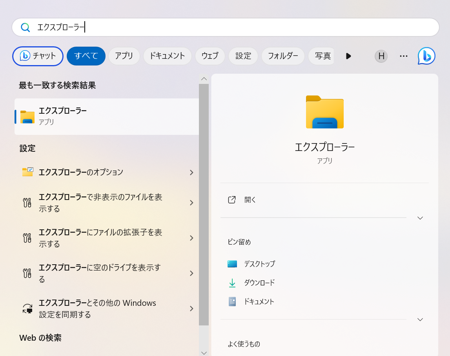Viewport: 450px width, 356px height.
Task: Select the ドキュメント filter tab
Action: coord(167,56)
